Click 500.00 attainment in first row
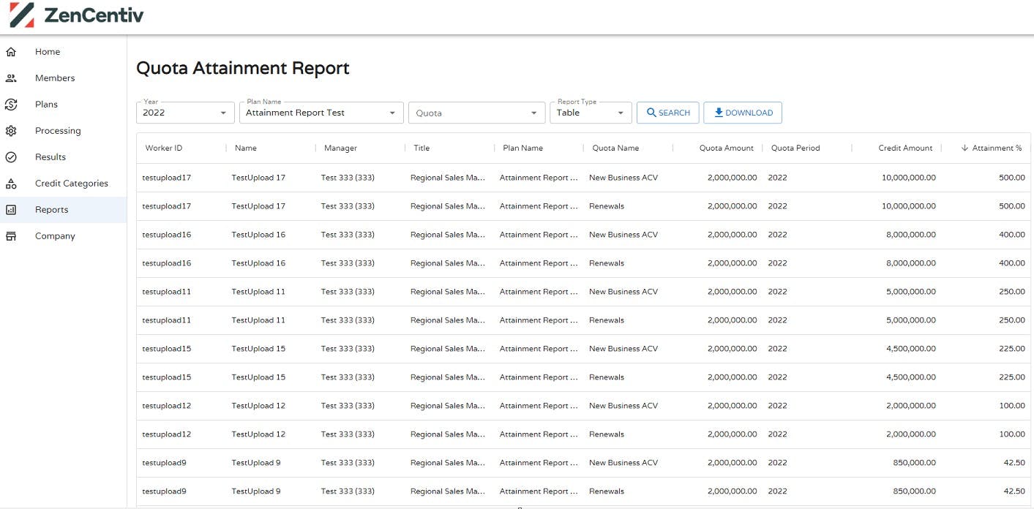The height and width of the screenshot is (509, 1034). pyautogui.click(x=1012, y=178)
